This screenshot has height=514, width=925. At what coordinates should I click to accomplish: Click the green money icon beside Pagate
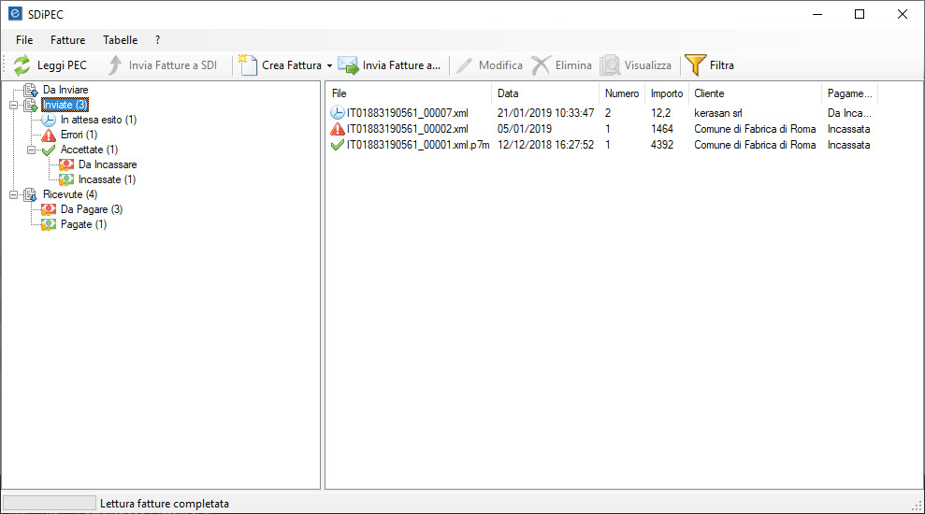pyautogui.click(x=49, y=224)
